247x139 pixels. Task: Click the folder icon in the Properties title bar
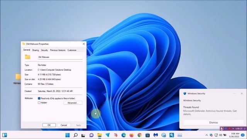pyautogui.click(x=24, y=44)
